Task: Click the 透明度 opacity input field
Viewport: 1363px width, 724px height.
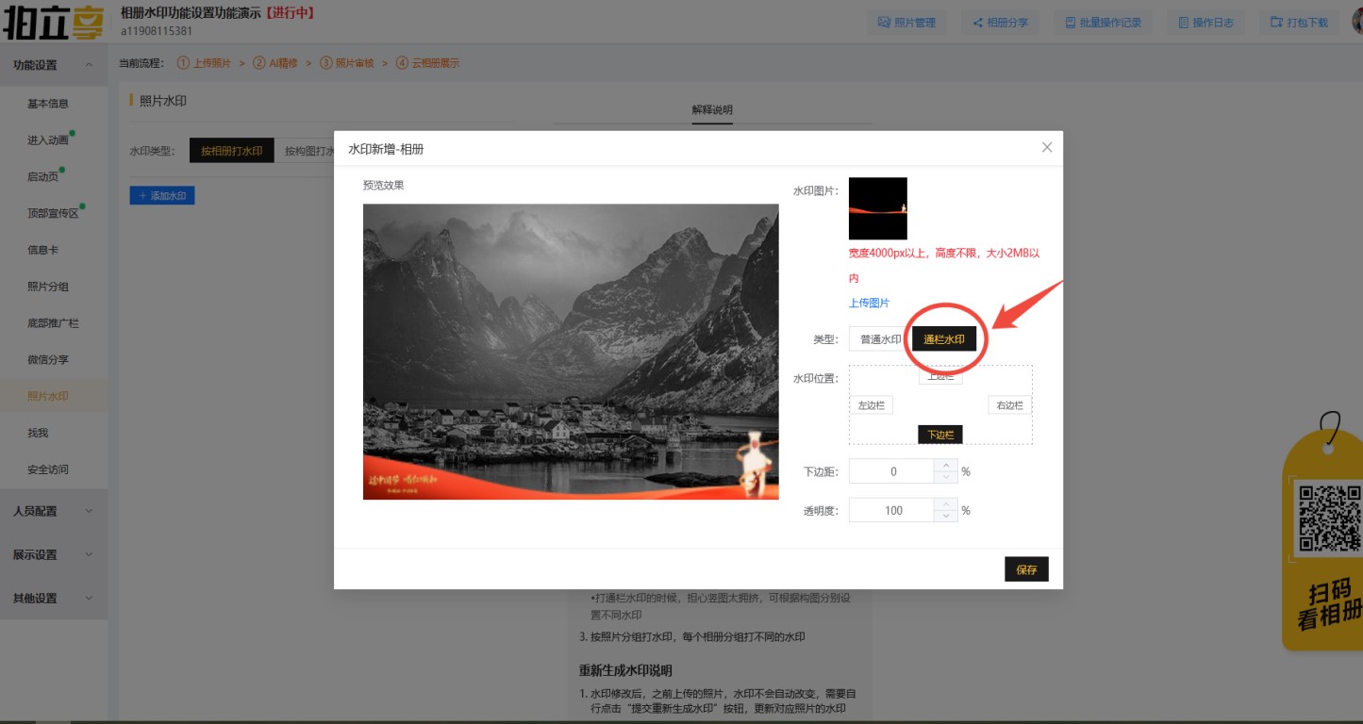Action: [892, 510]
